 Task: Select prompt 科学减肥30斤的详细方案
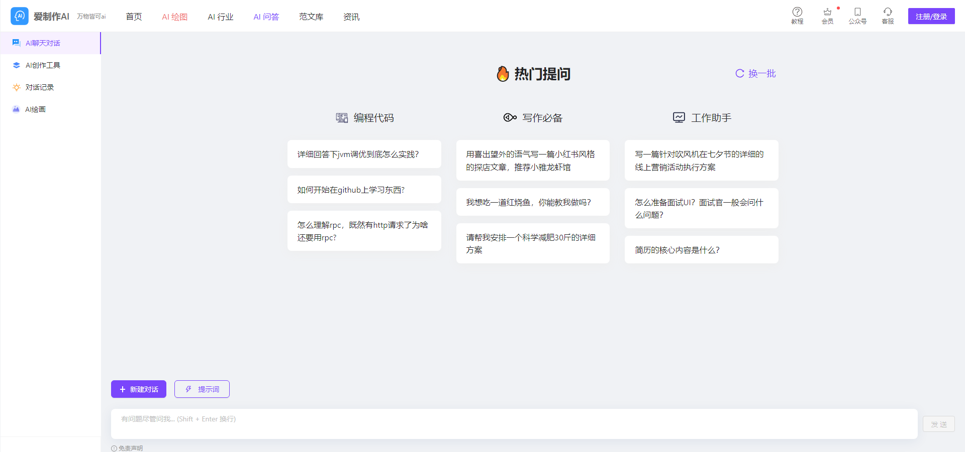533,243
